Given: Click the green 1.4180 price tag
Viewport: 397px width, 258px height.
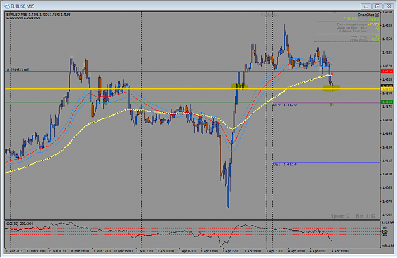Looking at the screenshot, I should pos(387,102).
